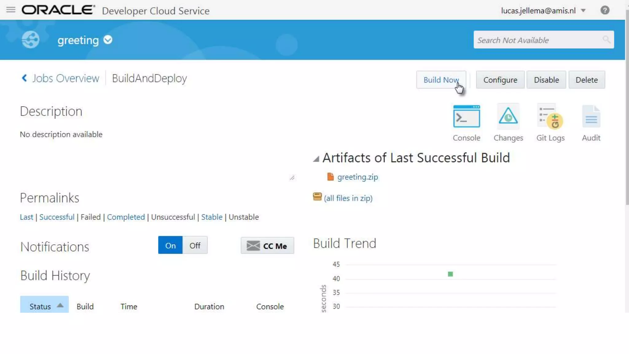Click the CC Me envelope button
This screenshot has width=629, height=354.
[x=267, y=246]
